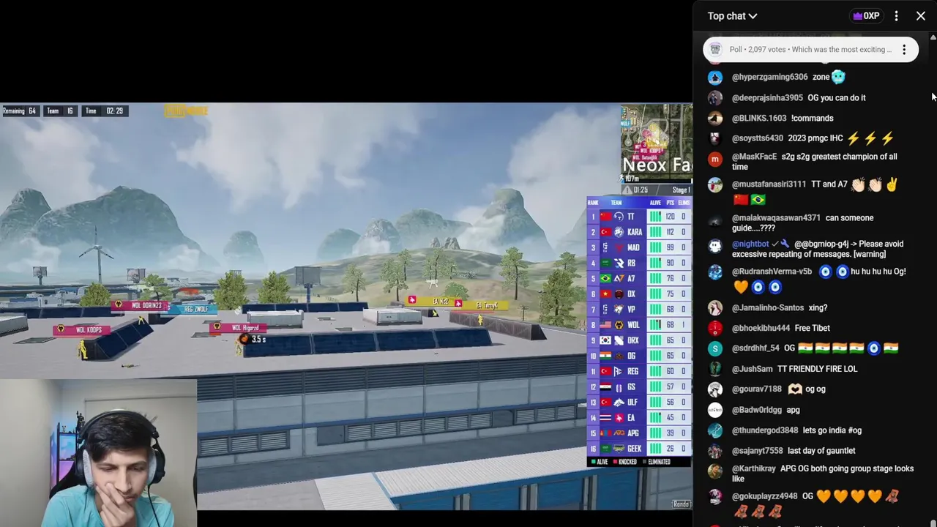937x527 pixels.
Task: Click username @nightbot in chat
Action: tap(750, 244)
